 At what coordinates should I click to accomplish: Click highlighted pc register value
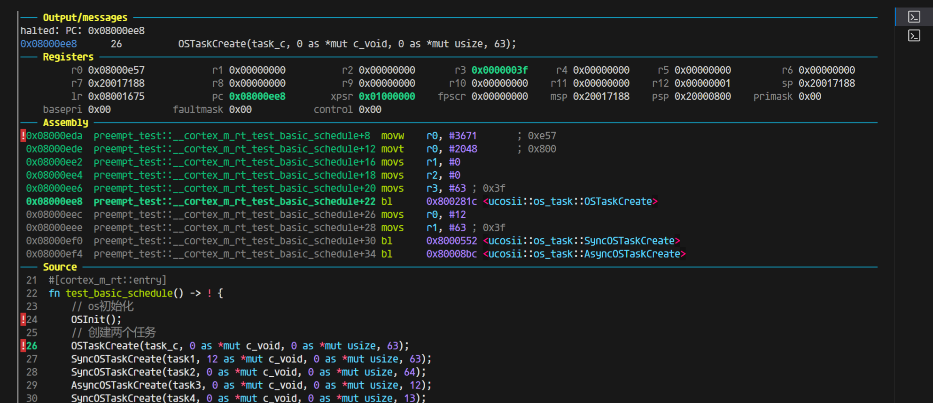257,96
